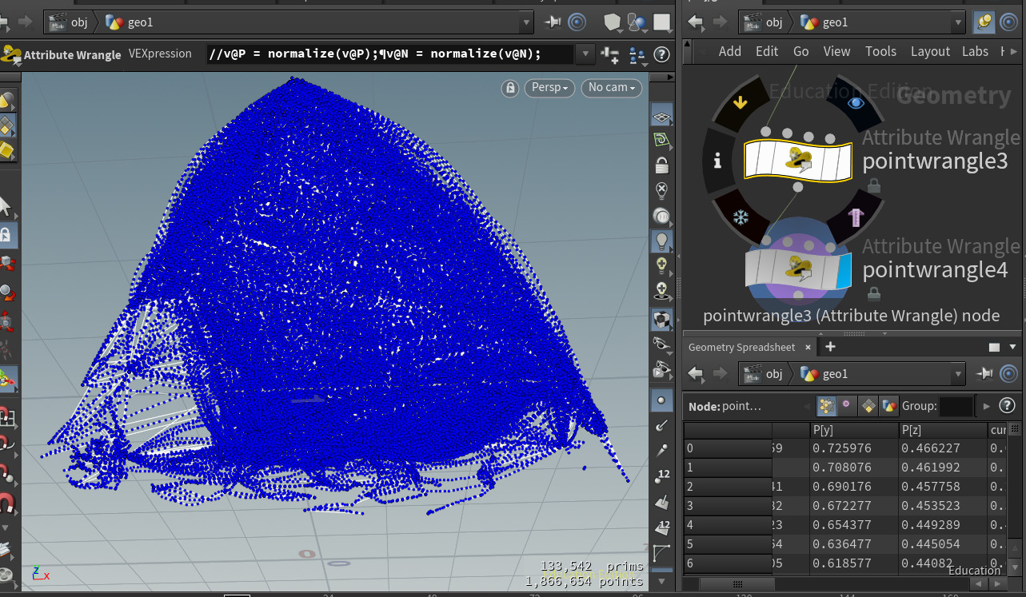Image resolution: width=1026 pixels, height=597 pixels.
Task: Click the help icon on operator toolbar
Action: (x=661, y=54)
